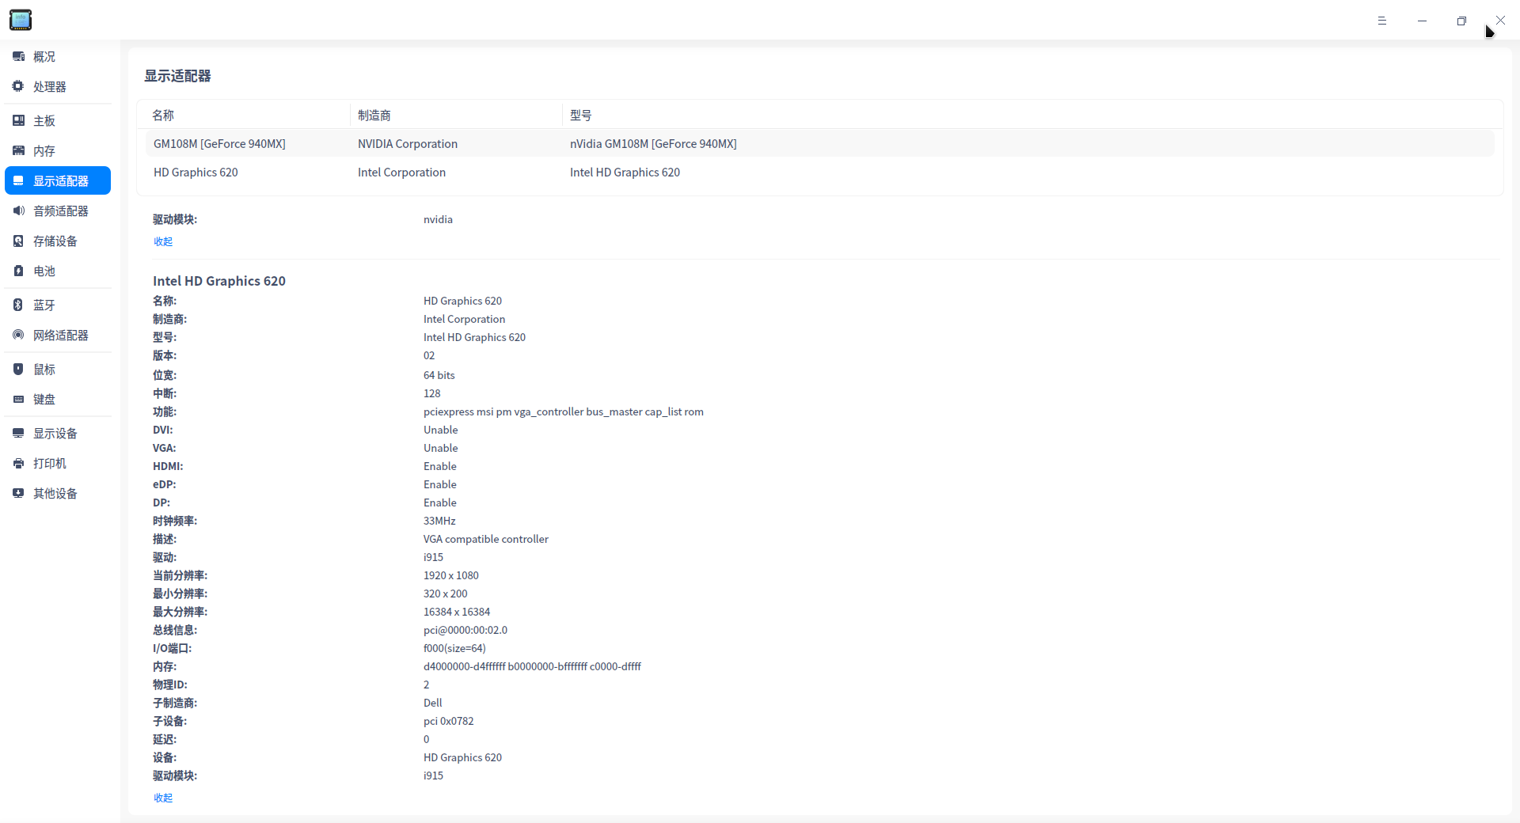Open the 蓝牙 Bluetooth icon
This screenshot has width=1520, height=823.
[18, 305]
